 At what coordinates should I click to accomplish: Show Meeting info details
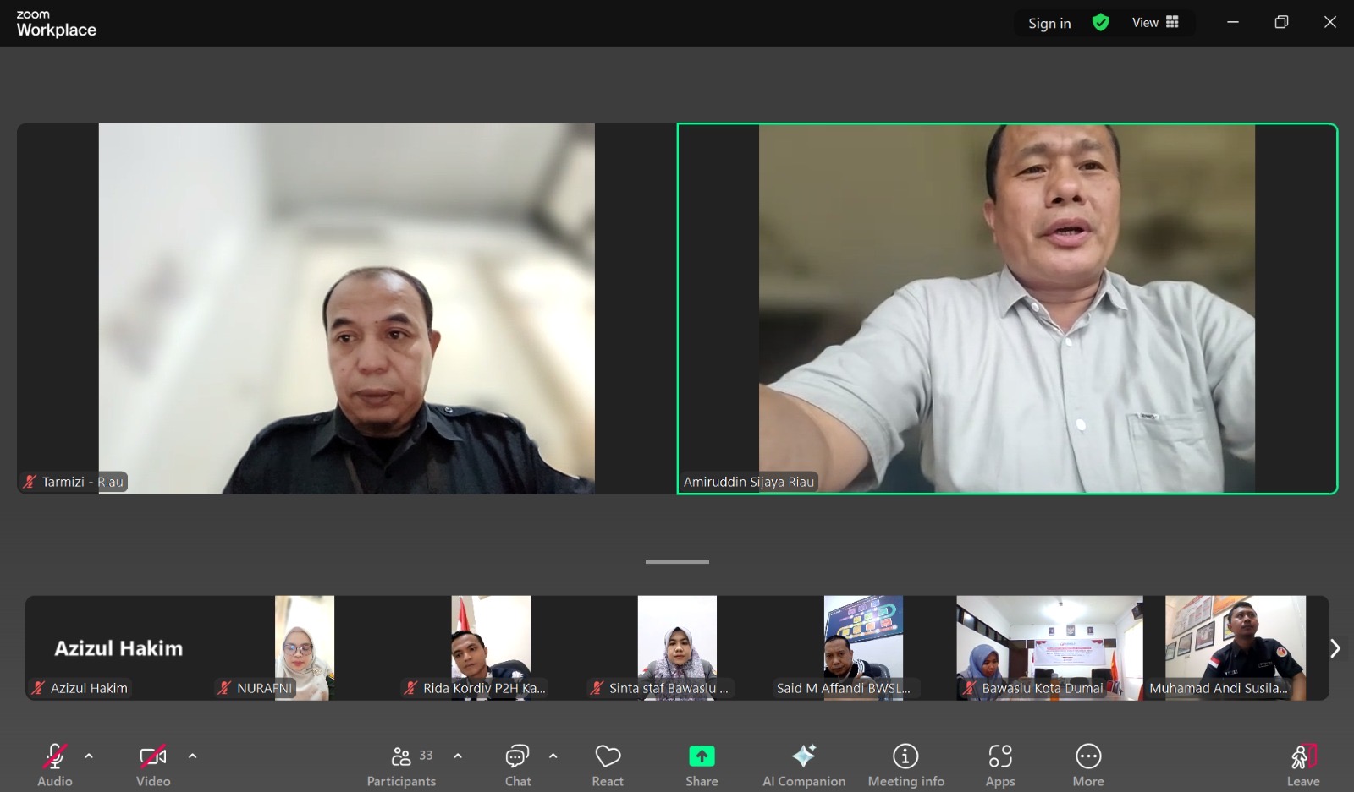coord(905,756)
